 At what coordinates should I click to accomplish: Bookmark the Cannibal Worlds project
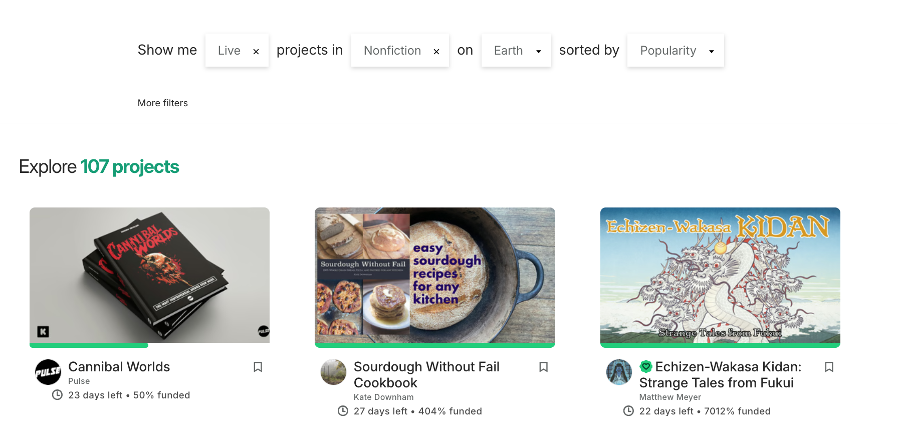coord(258,367)
